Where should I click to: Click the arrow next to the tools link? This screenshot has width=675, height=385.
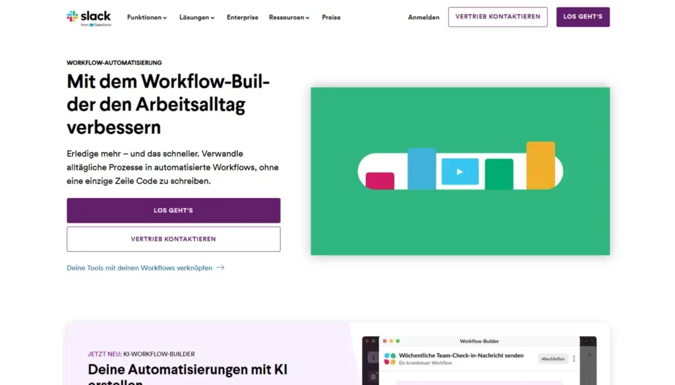click(x=220, y=268)
